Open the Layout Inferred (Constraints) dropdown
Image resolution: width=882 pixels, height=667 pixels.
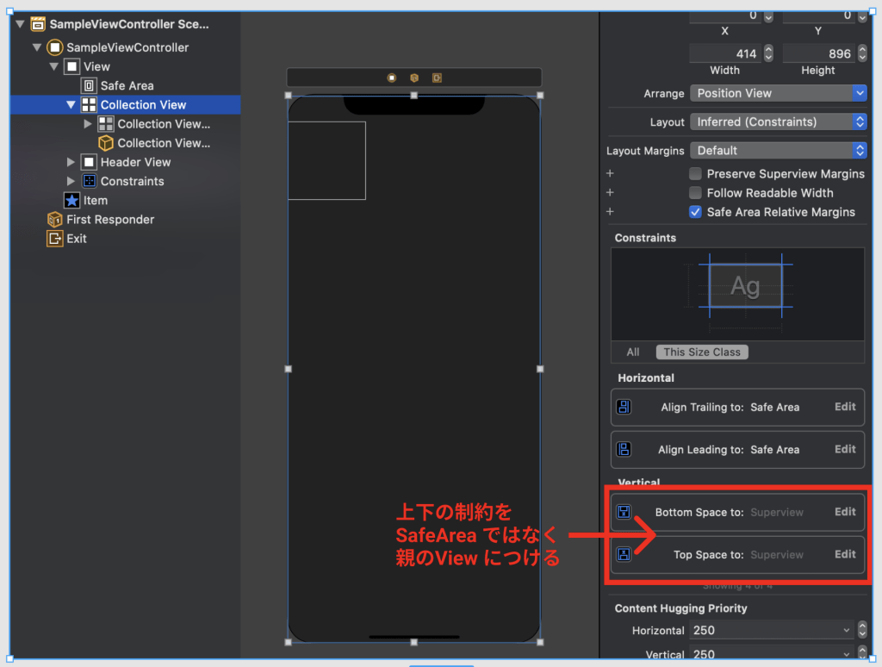[779, 122]
